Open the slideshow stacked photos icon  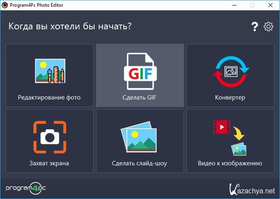139,137
